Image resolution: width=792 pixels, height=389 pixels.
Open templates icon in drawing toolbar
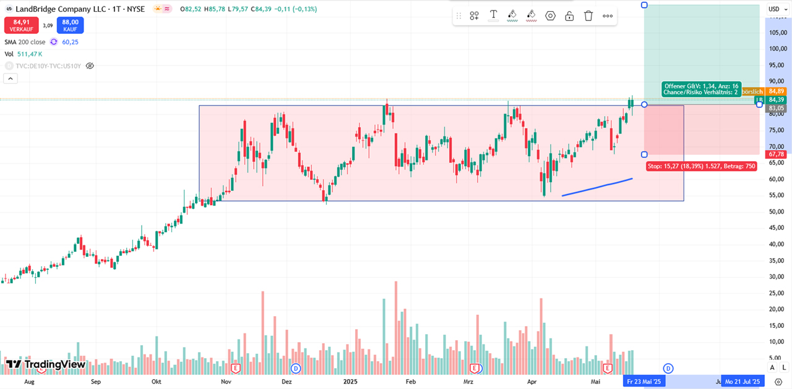[x=475, y=16]
